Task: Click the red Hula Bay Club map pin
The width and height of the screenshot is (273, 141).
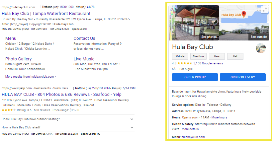Action: click(244, 15)
